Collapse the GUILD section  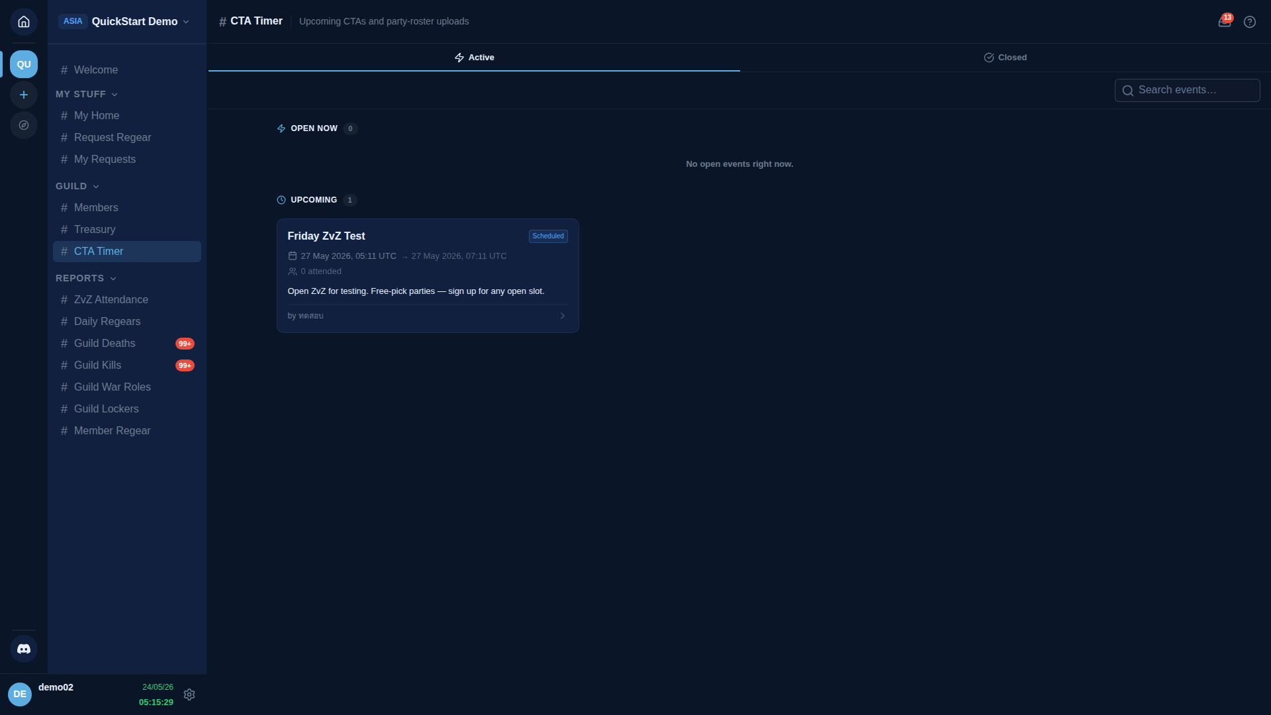77,186
